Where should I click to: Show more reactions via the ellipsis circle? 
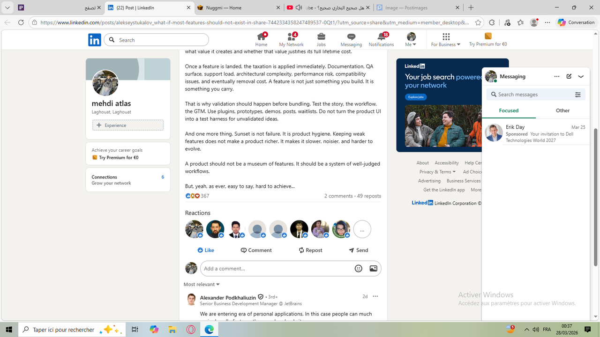pos(362,229)
